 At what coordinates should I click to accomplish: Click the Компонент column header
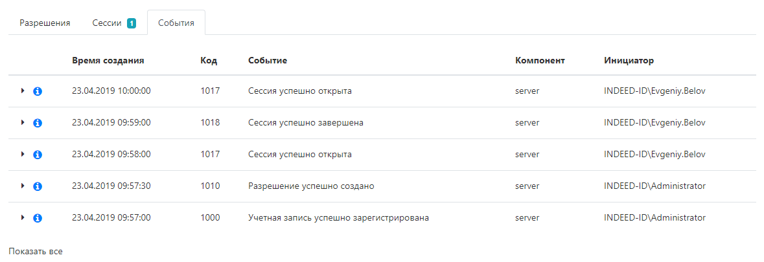(x=540, y=60)
